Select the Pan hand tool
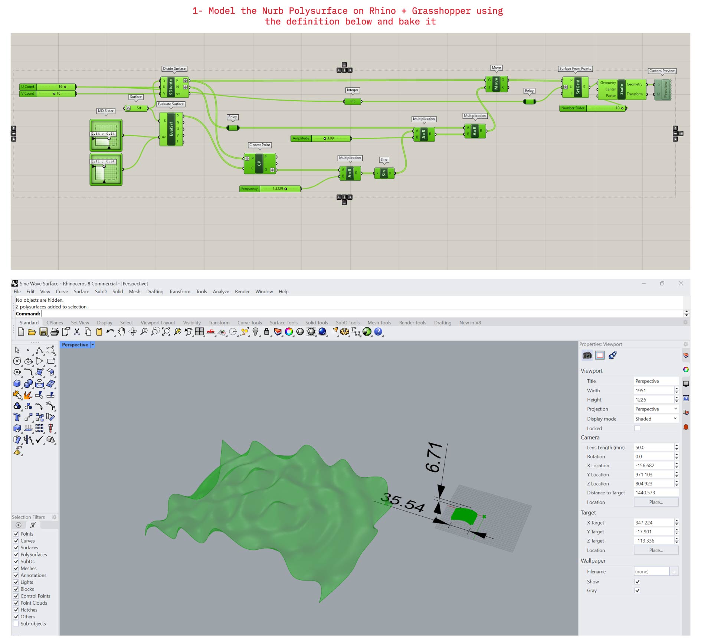 [121, 332]
